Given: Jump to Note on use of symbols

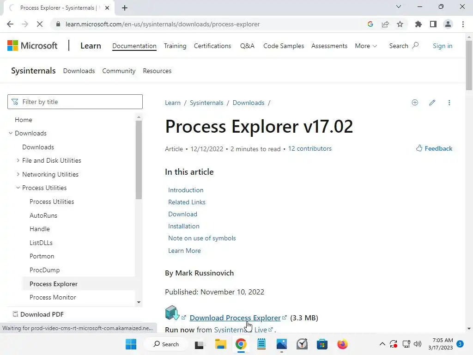Looking at the screenshot, I should point(202,238).
